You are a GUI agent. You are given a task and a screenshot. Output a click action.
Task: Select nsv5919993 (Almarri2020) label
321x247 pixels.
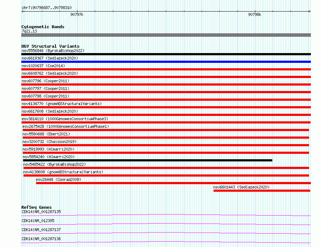point(49,149)
